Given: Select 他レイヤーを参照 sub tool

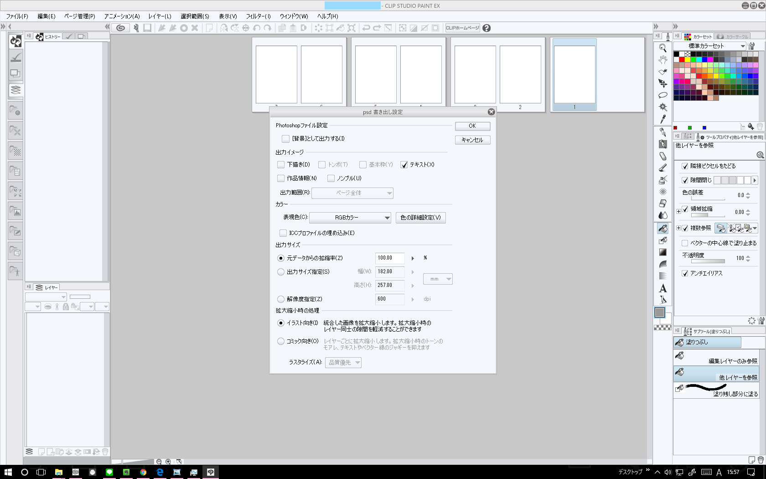Looking at the screenshot, I should (716, 373).
